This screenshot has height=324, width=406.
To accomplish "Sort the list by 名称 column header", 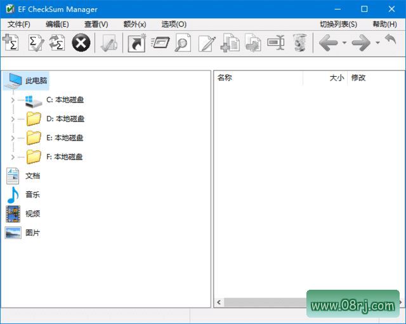I will coord(225,78).
